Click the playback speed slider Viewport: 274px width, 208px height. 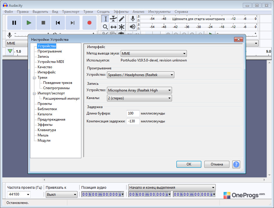(x=236, y=35)
